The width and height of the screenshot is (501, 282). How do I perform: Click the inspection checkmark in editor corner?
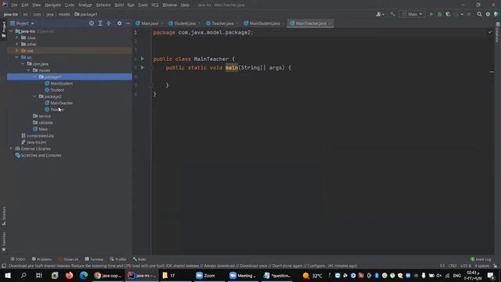[x=490, y=32]
